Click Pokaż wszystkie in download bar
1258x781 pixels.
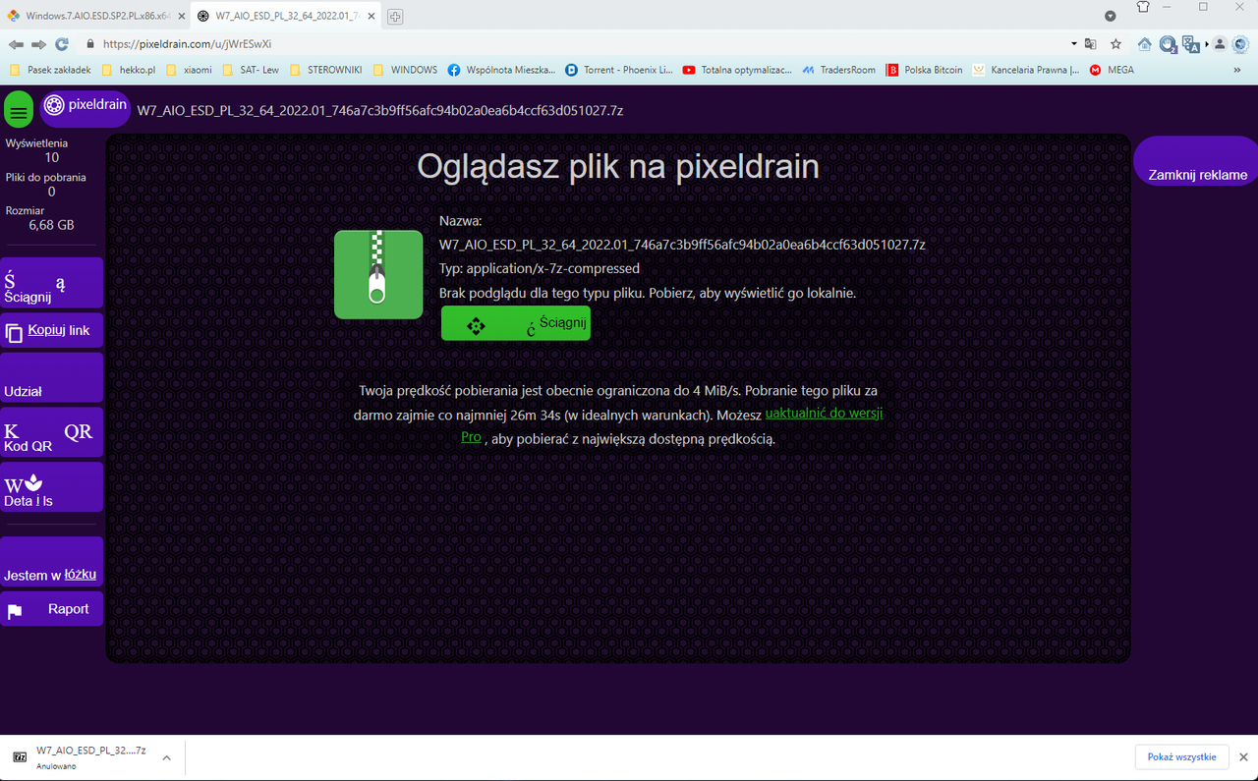pyautogui.click(x=1181, y=756)
